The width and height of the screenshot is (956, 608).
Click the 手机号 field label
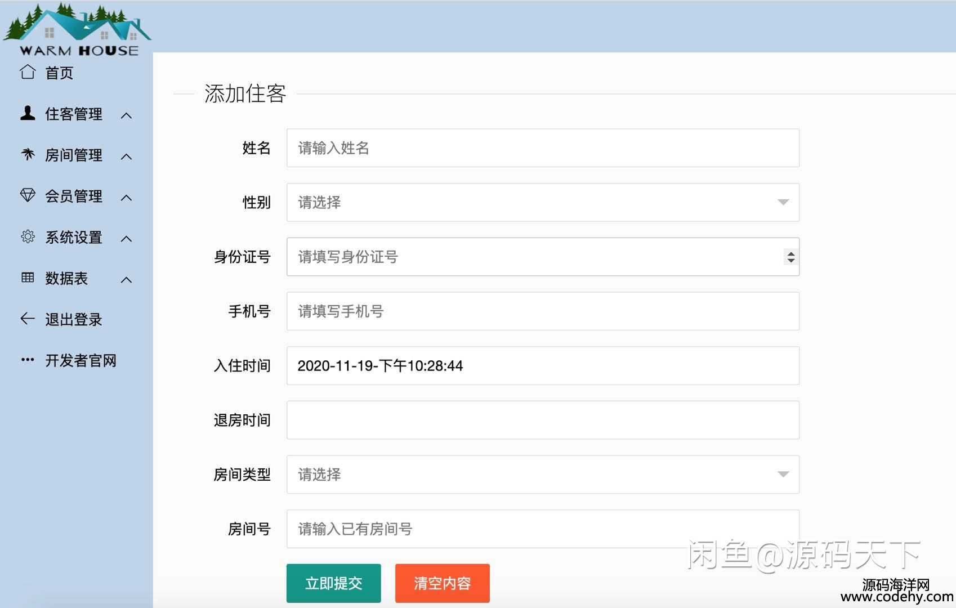pyautogui.click(x=249, y=311)
